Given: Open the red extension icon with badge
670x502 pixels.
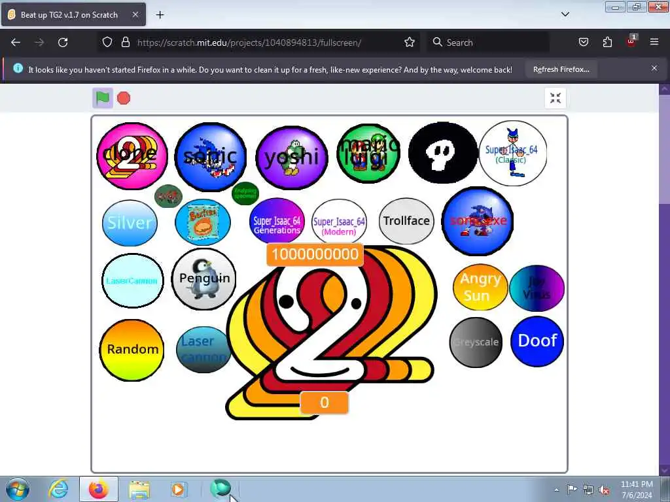Looking at the screenshot, I should [x=631, y=41].
